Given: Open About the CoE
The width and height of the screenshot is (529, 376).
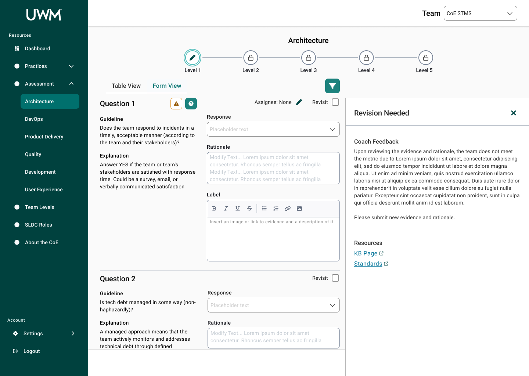Looking at the screenshot, I should click(x=42, y=242).
